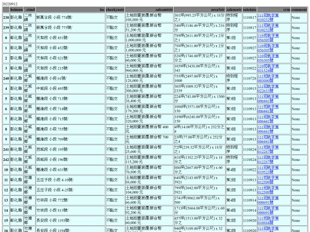Image resolution: width=310 pixels, height=232 pixels.
Task: Open the 022633 case link in row 4
Action: 268,89
